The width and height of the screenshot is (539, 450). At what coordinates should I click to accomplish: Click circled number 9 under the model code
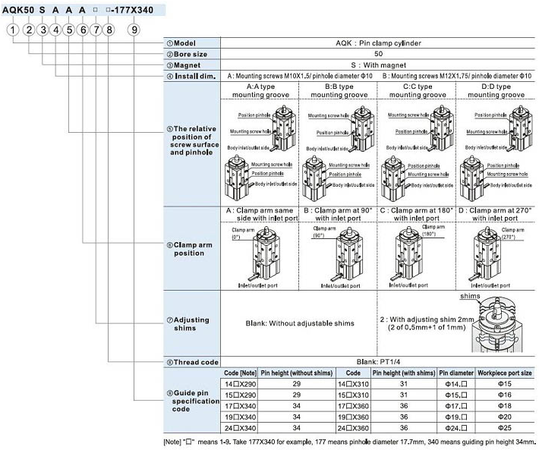coord(134,29)
